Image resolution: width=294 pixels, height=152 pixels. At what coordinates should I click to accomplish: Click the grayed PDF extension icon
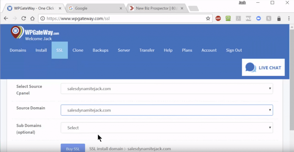pos(238,19)
